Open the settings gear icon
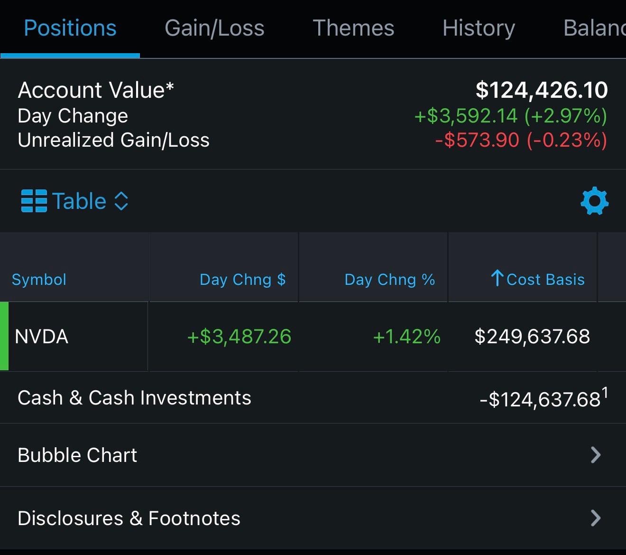 (594, 201)
